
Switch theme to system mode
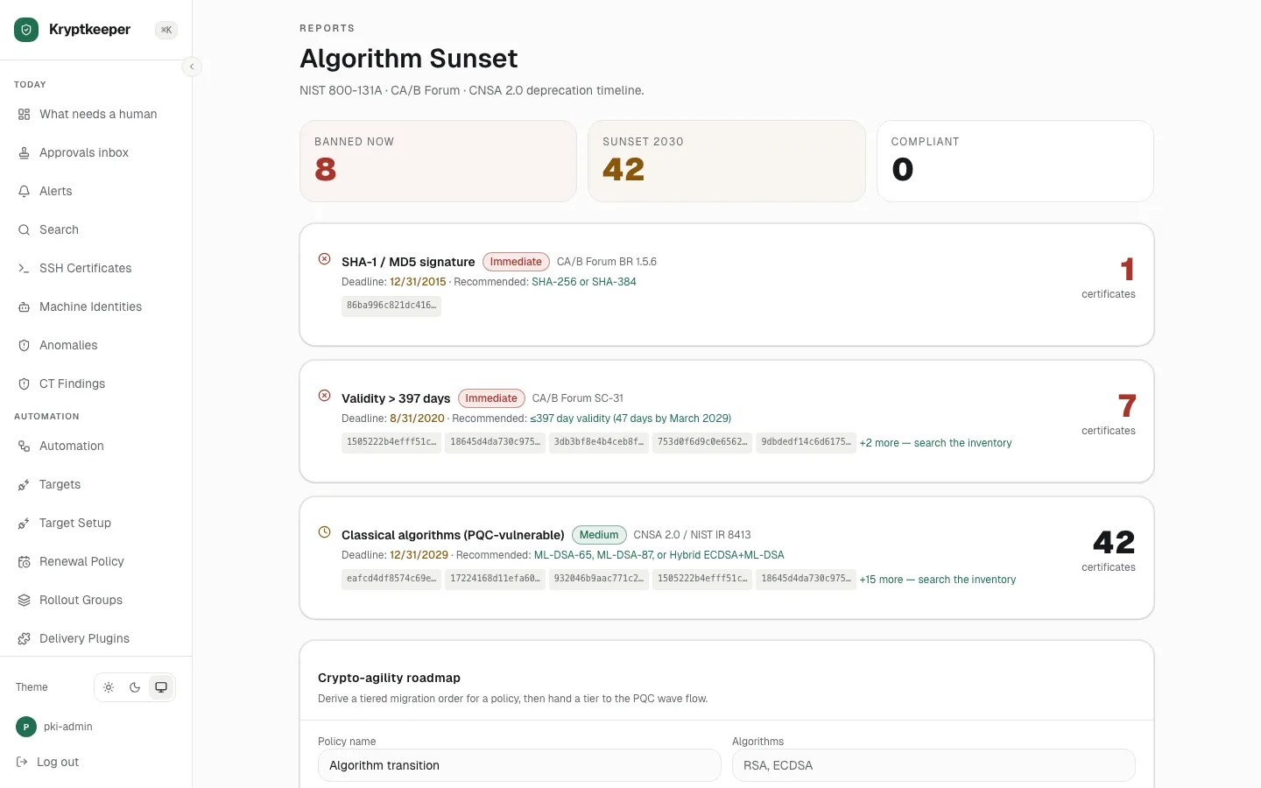[161, 687]
